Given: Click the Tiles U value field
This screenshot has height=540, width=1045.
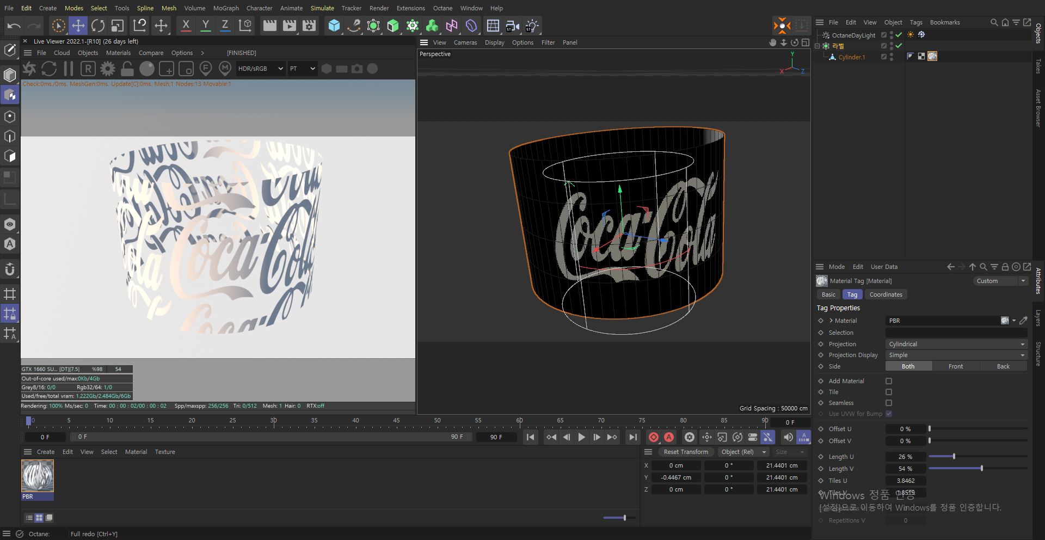Looking at the screenshot, I should [x=906, y=481].
